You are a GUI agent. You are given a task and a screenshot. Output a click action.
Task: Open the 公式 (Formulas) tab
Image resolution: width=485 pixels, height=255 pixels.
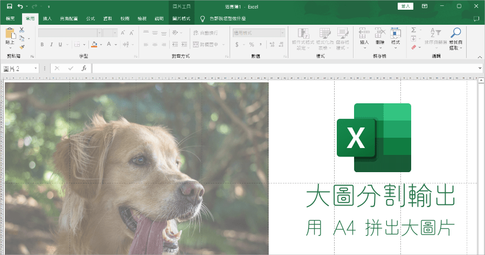coord(91,18)
